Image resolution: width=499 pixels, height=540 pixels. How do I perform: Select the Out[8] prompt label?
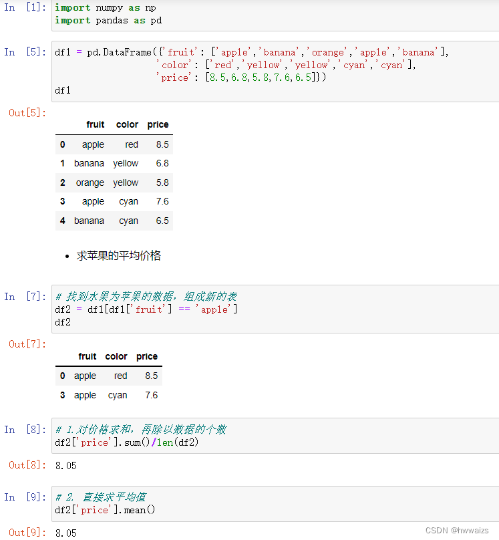click(27, 465)
